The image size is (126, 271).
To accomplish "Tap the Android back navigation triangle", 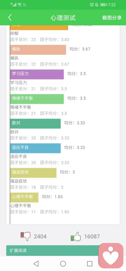I will [x=36, y=264].
